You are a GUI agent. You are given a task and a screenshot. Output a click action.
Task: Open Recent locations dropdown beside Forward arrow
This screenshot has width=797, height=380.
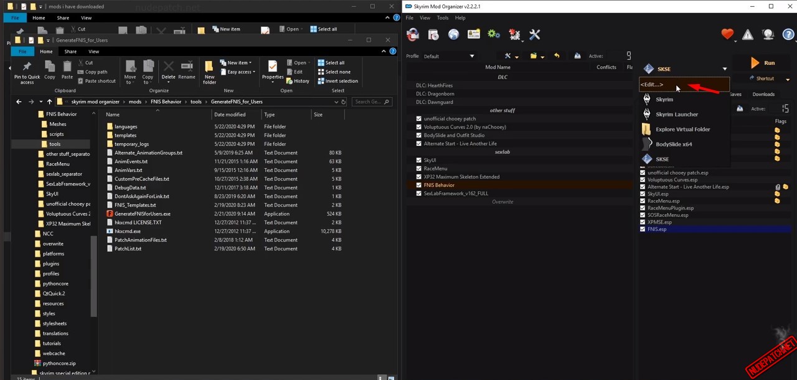tap(40, 102)
